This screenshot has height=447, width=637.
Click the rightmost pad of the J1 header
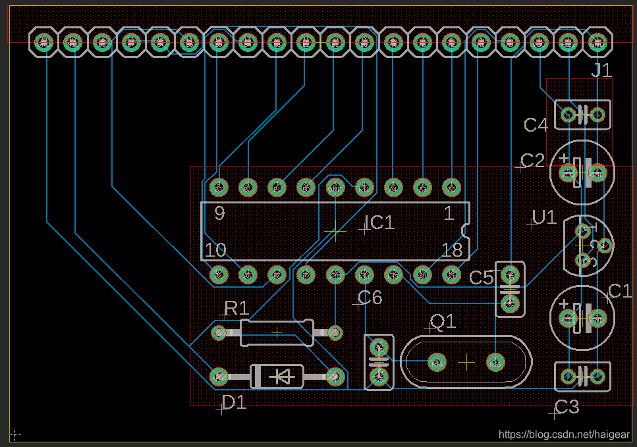597,42
